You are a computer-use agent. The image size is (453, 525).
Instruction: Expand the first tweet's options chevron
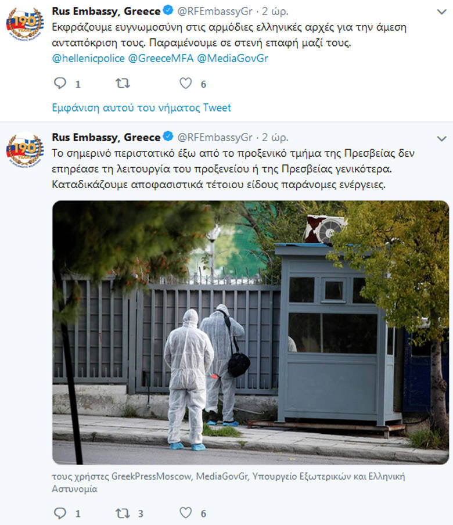point(442,12)
